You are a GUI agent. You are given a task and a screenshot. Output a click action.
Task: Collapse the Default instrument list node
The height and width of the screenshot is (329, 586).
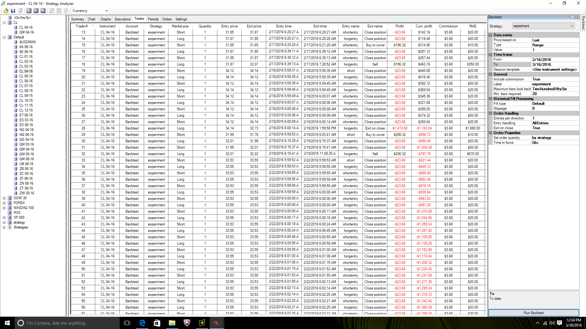pyautogui.click(x=4, y=37)
